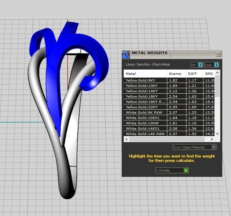Select the White Gold:10KX1 row

pos(169,118)
